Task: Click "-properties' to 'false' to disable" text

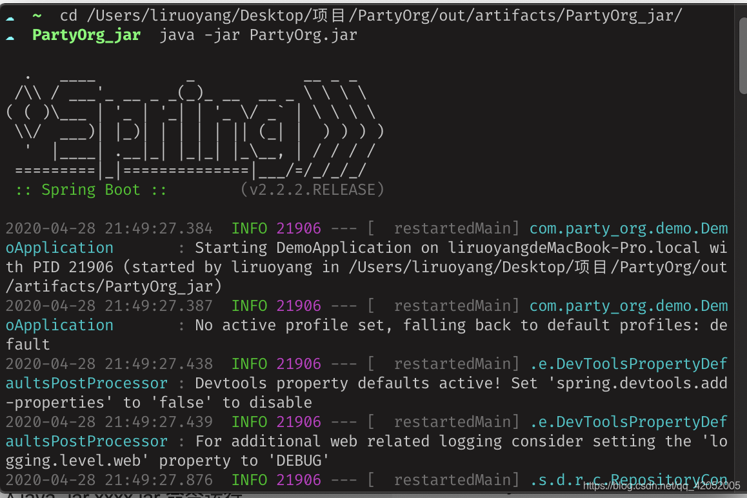Action: coord(159,403)
